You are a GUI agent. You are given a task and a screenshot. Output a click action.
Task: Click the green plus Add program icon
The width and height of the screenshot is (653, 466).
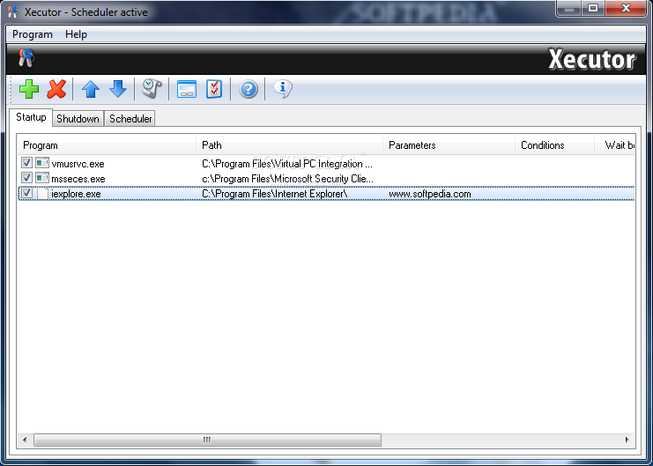(29, 89)
